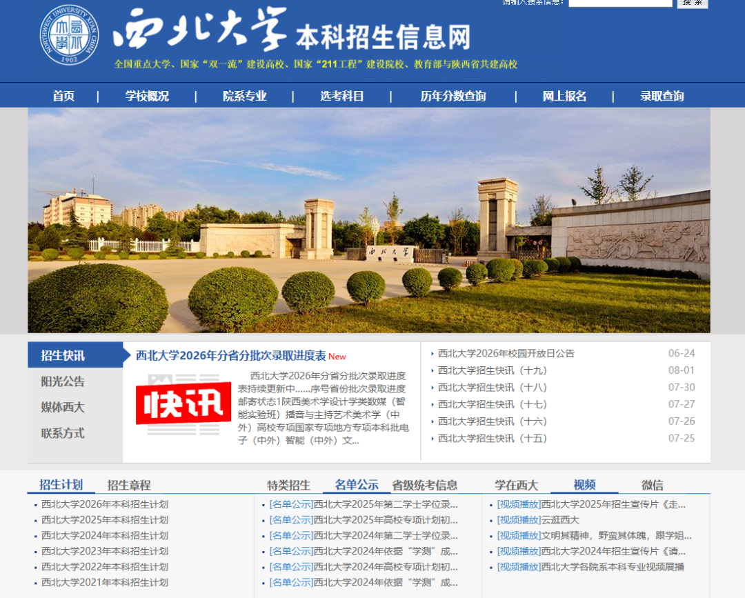Open headline 西北大学2026年分省分批次录取进度表
This screenshot has height=598, width=745.
coord(231,356)
